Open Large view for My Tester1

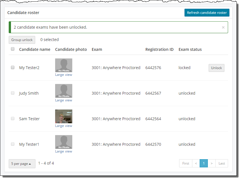coord(64,151)
